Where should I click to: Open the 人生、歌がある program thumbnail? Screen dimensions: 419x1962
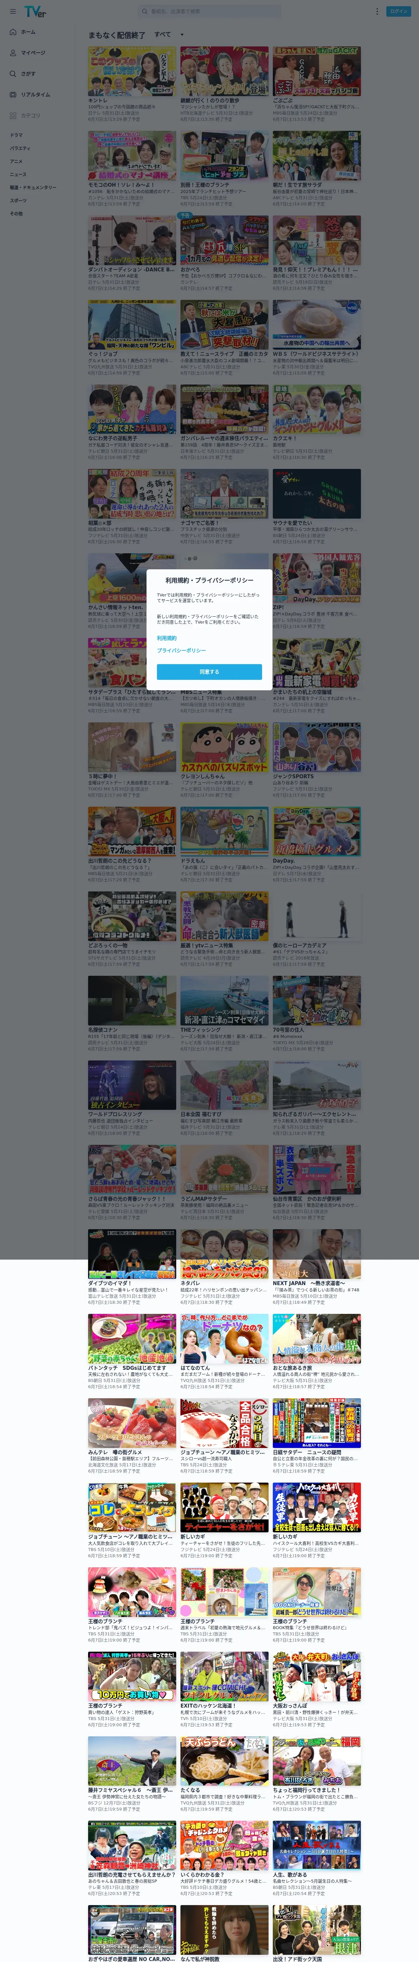pyautogui.click(x=317, y=1846)
